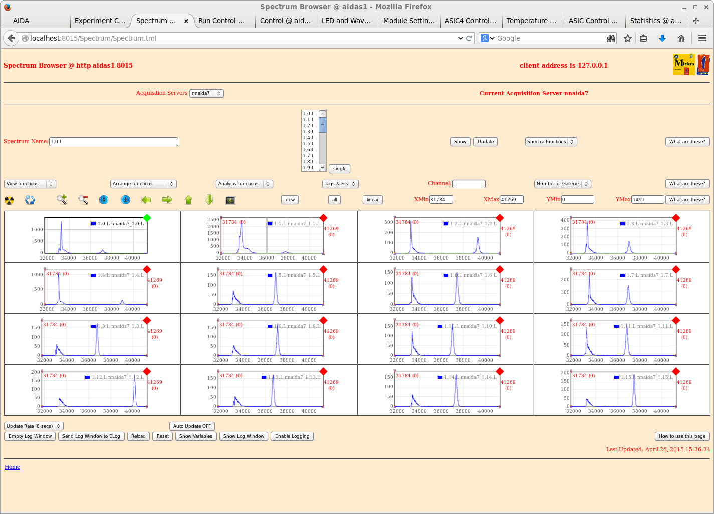The height and width of the screenshot is (514, 714).
Task: Toggle red diamond marker on 1.15.L spectrum
Action: tap(676, 371)
